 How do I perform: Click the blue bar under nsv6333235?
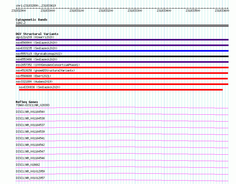pyautogui.click(x=122, y=51)
